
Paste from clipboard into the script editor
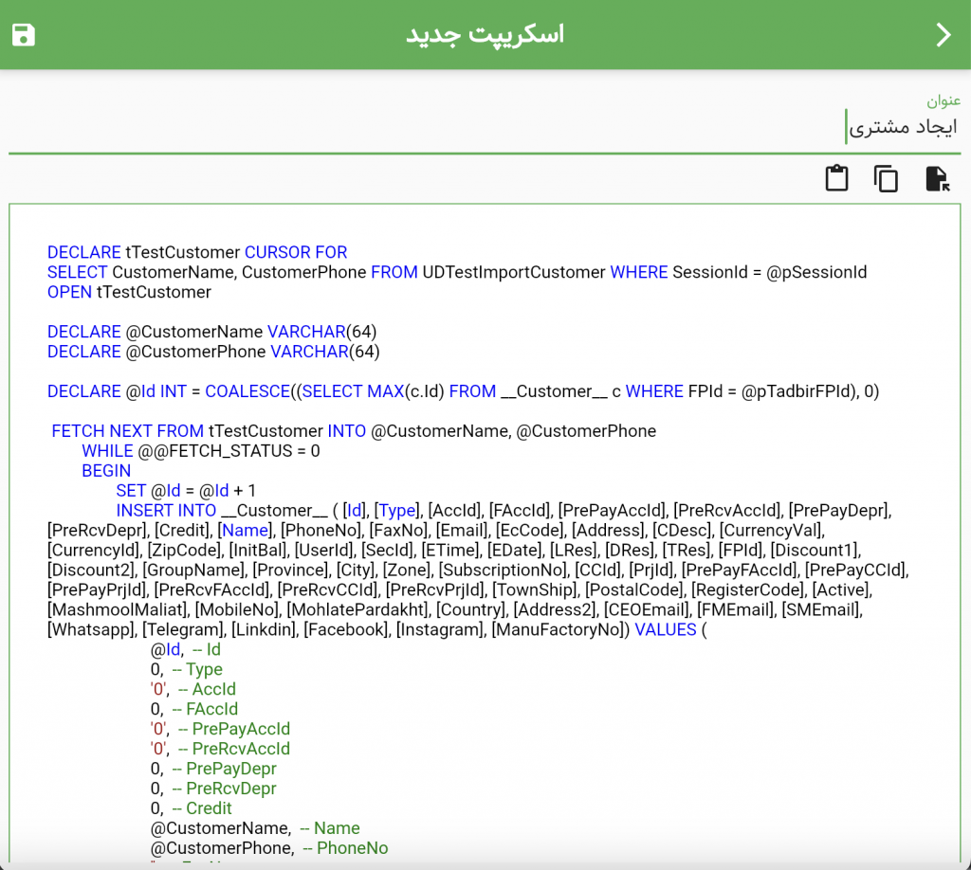click(x=836, y=178)
